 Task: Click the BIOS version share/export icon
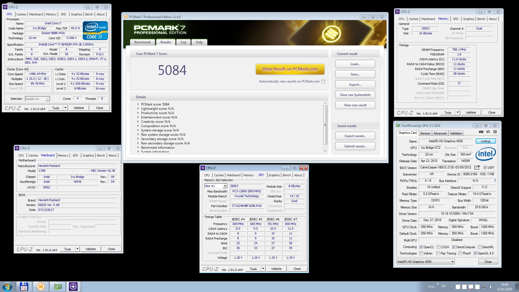coord(477,167)
